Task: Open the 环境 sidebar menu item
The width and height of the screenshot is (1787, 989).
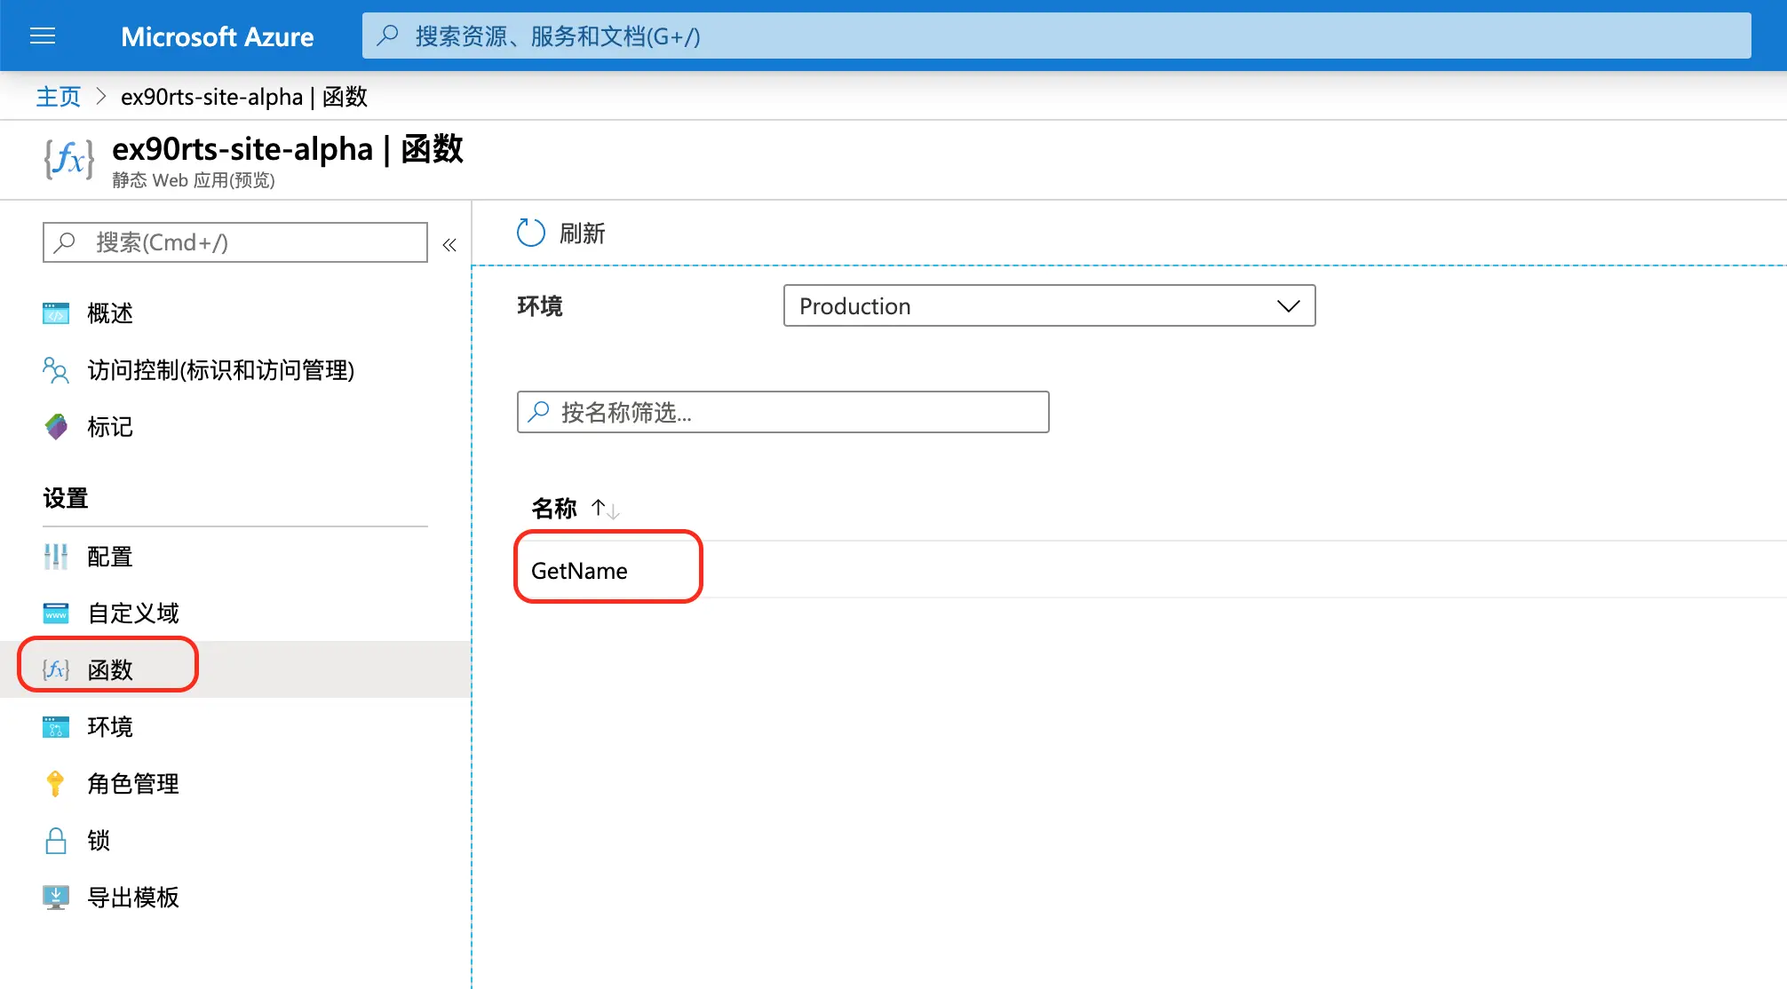Action: pos(110,727)
